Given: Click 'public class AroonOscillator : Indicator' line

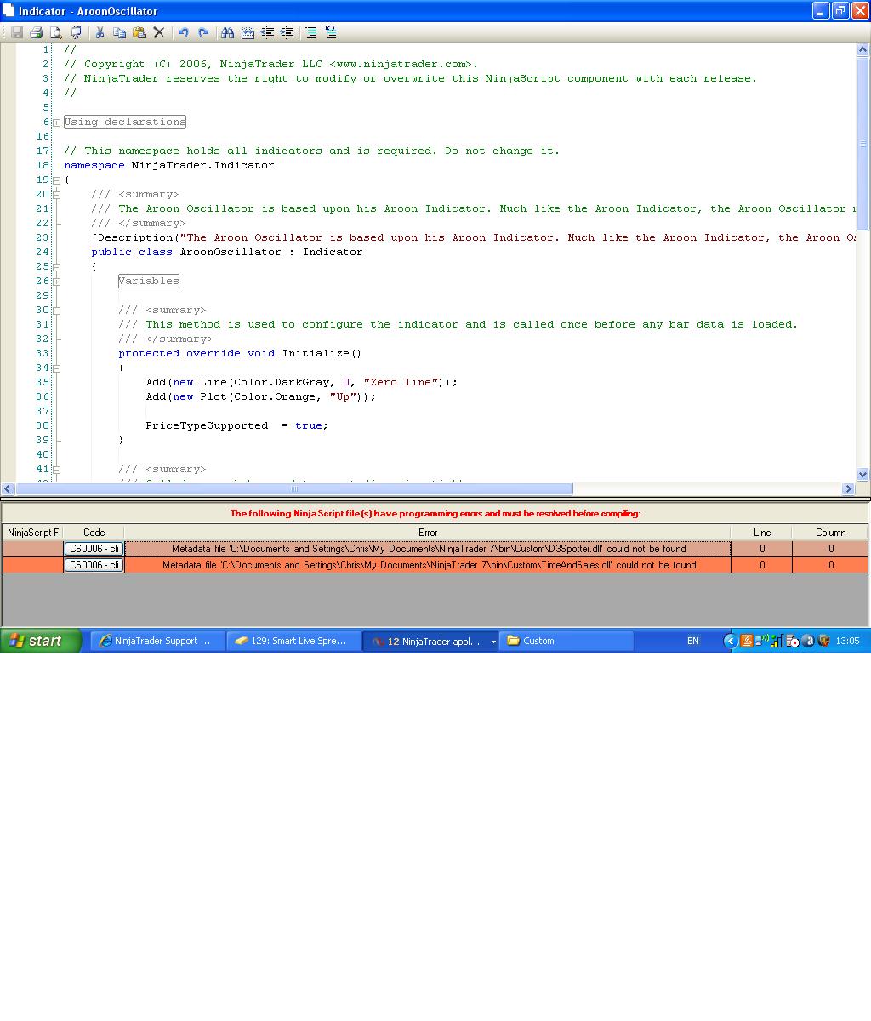Looking at the screenshot, I should pyautogui.click(x=227, y=252).
